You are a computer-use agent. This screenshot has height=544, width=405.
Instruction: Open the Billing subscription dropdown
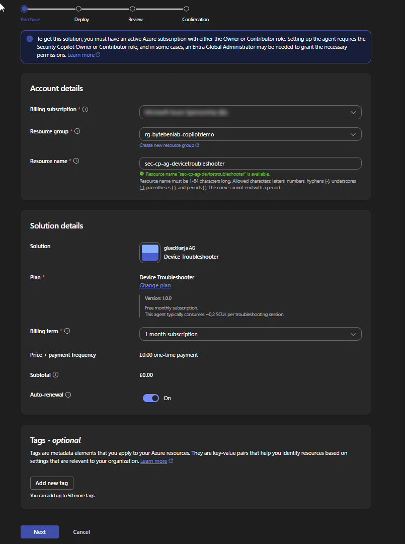click(250, 112)
